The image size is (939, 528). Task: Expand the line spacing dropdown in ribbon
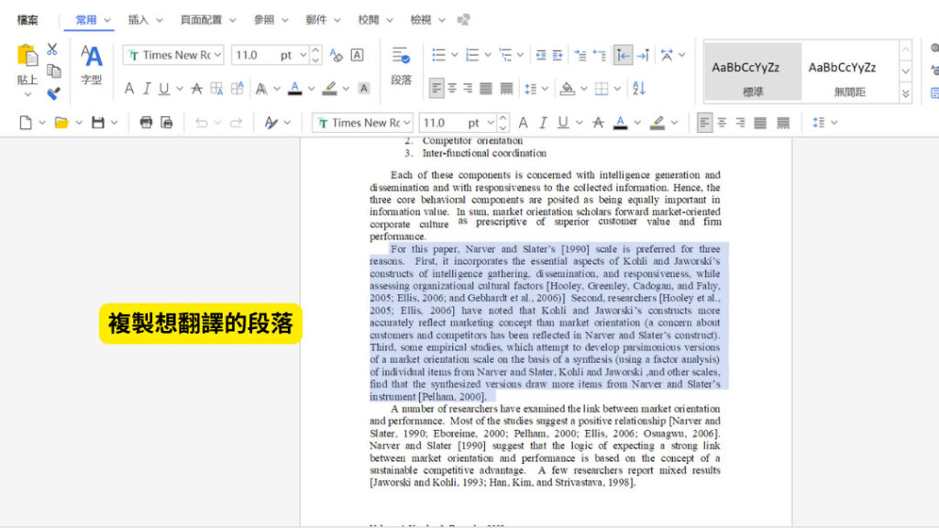click(545, 89)
